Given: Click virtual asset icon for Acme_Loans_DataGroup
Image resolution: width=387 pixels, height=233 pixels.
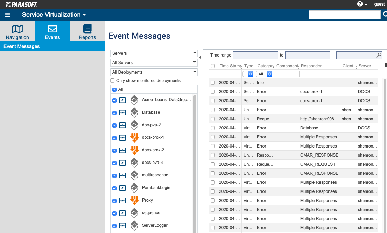Looking at the screenshot, I should (x=134, y=100).
